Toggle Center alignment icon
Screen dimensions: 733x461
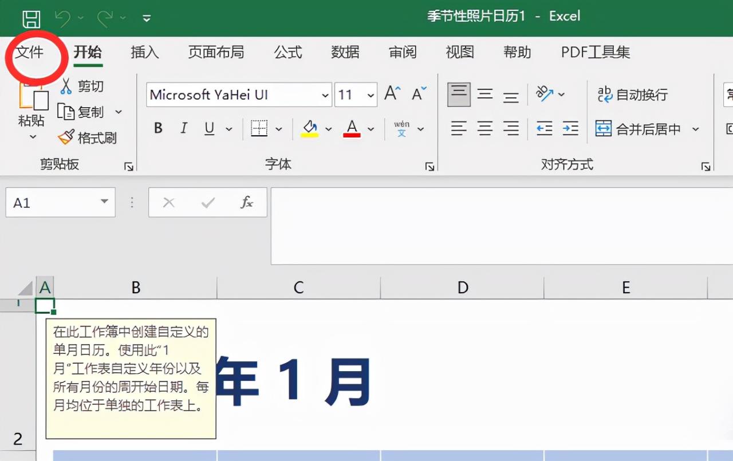click(485, 128)
